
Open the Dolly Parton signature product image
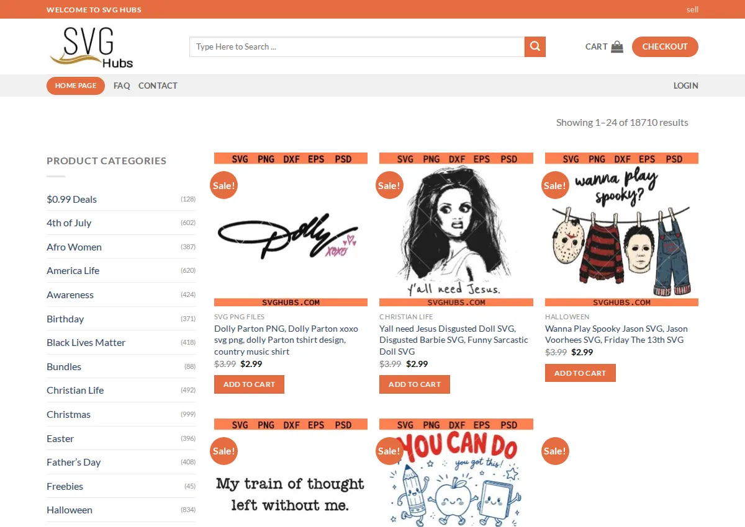click(291, 229)
